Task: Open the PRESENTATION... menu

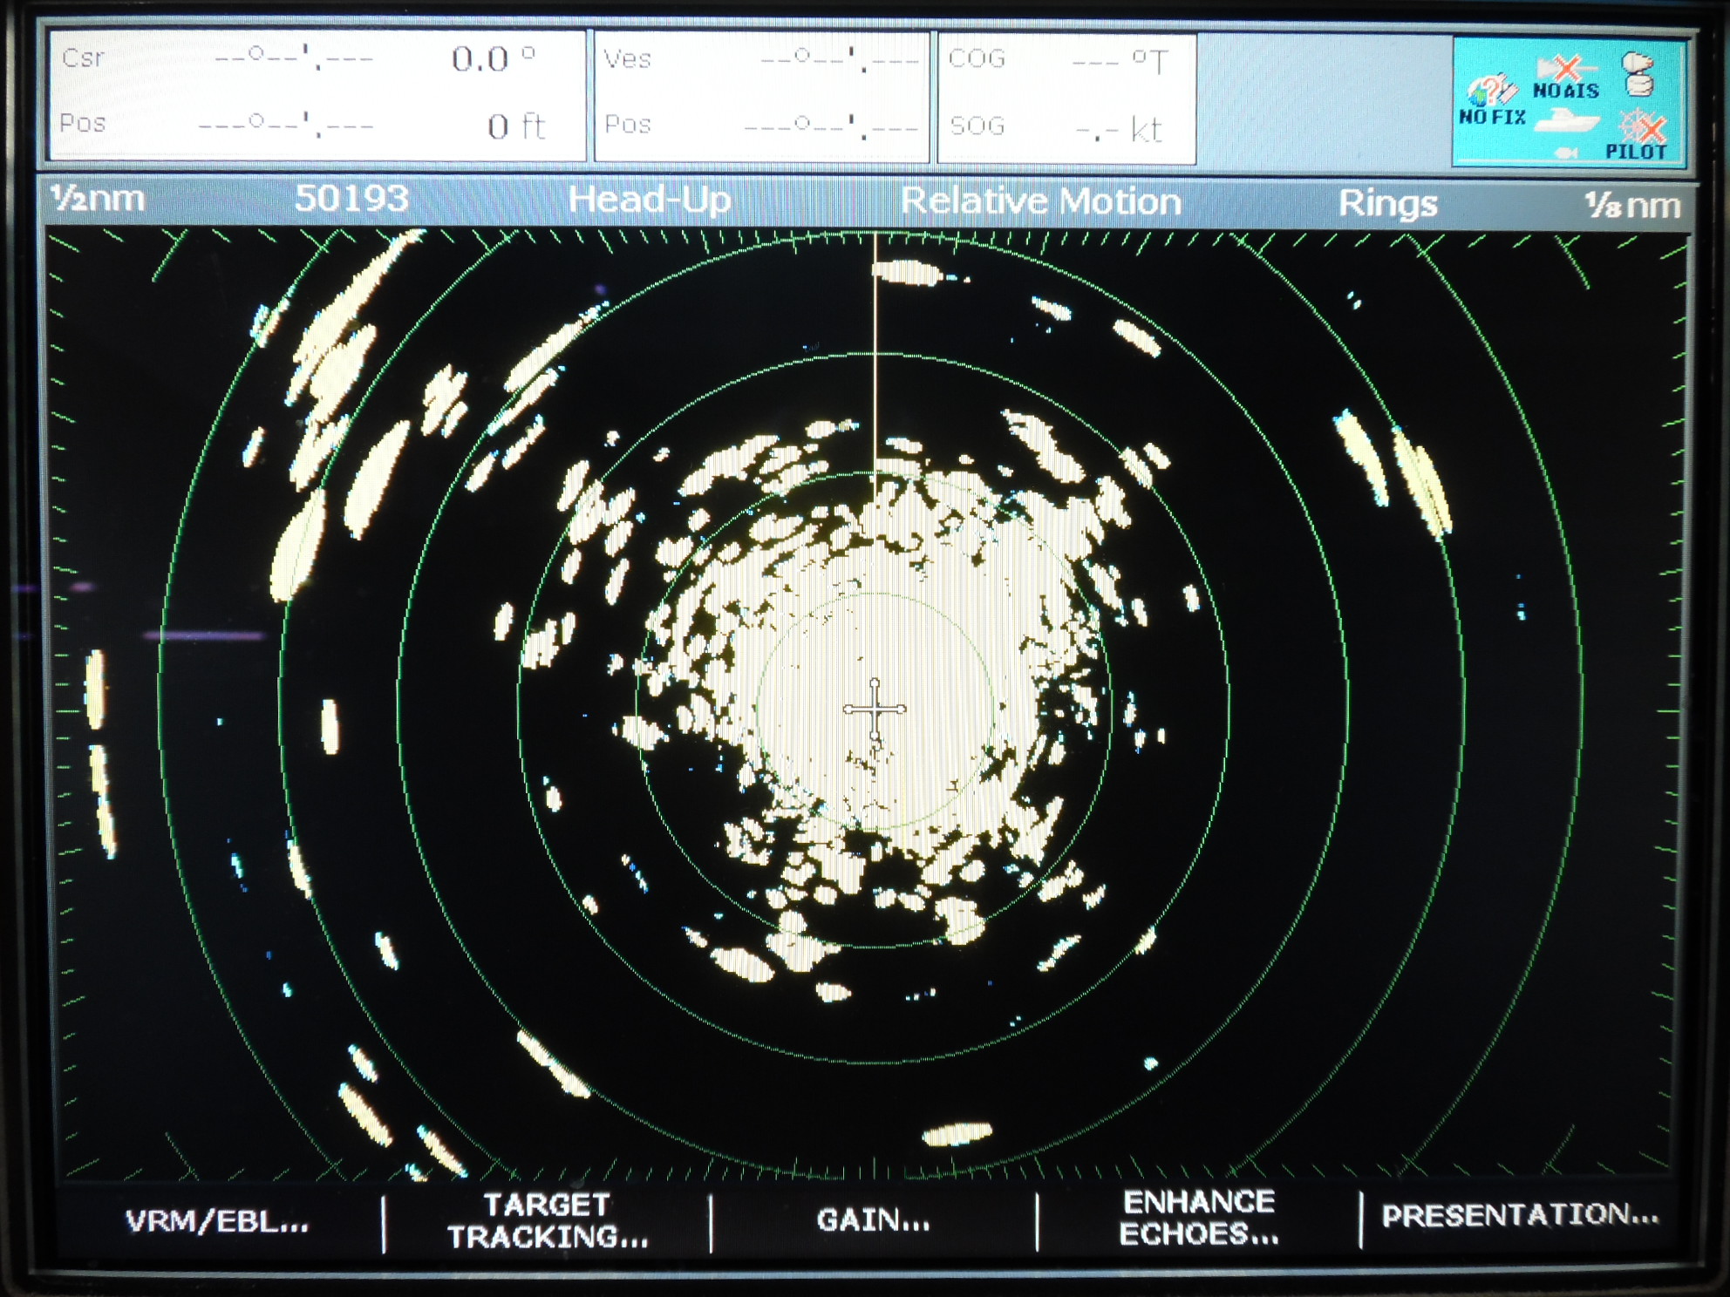Action: click(x=1520, y=1215)
